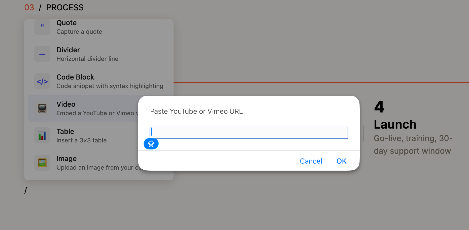Viewport: 469px width, 230px height.
Task: Click the Code Block angle-brackets icon
Action: tap(42, 81)
